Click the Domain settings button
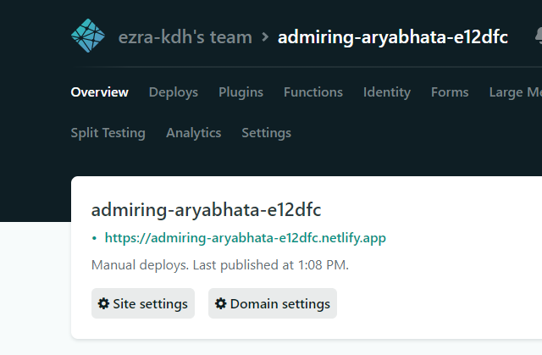Screen dimensions: 542x355 click(x=273, y=303)
